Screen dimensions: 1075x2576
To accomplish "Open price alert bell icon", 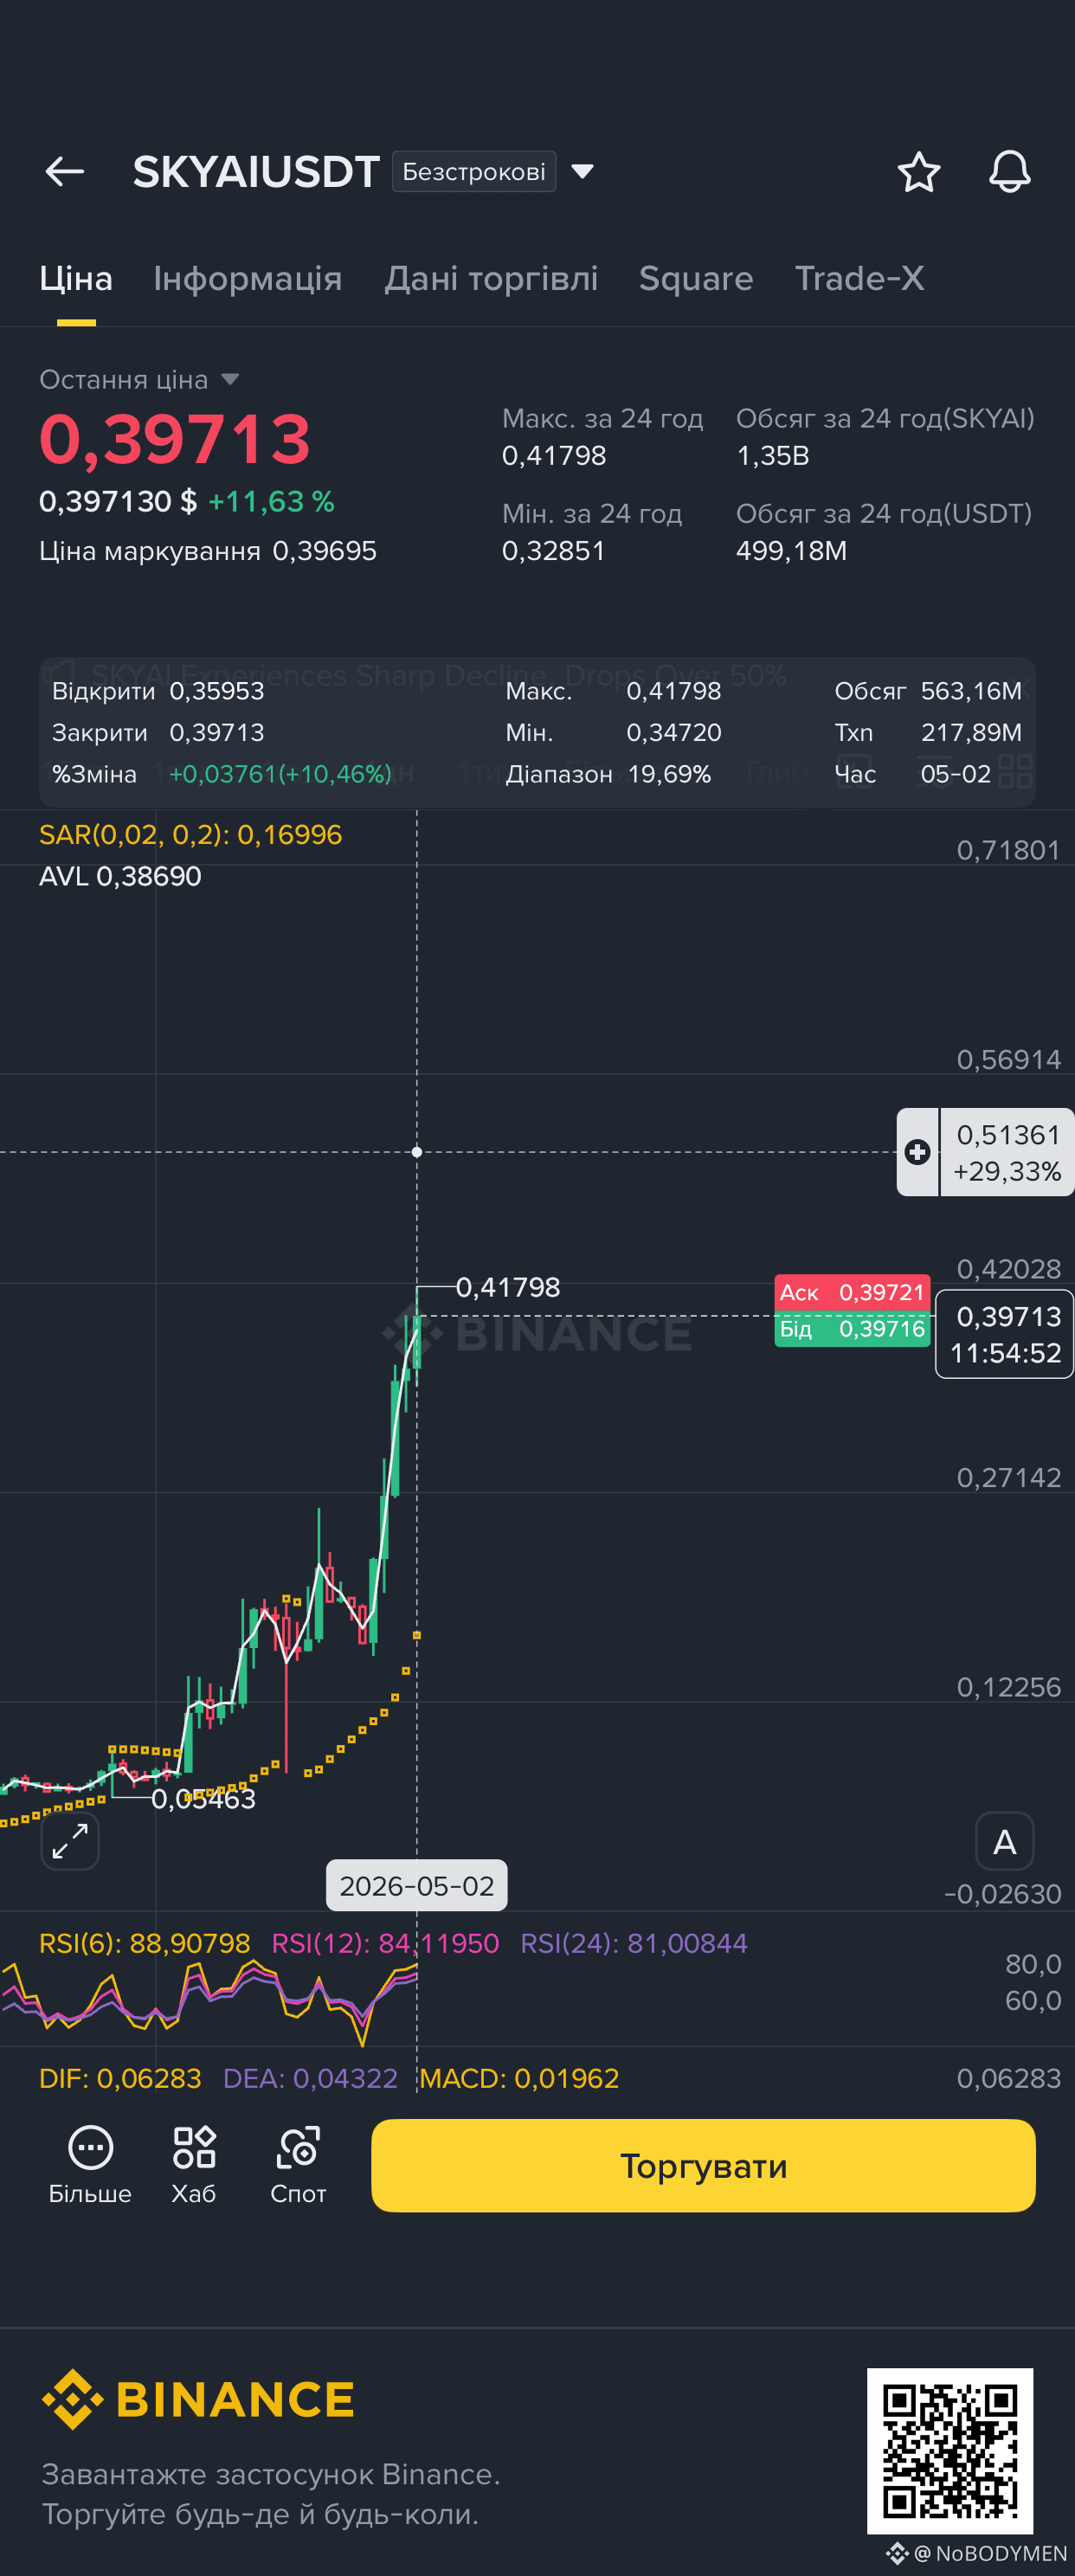I will pyautogui.click(x=1009, y=172).
